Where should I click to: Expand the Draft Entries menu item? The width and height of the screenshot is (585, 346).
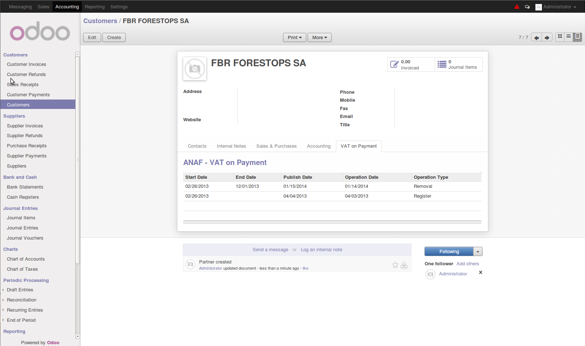tap(20, 290)
